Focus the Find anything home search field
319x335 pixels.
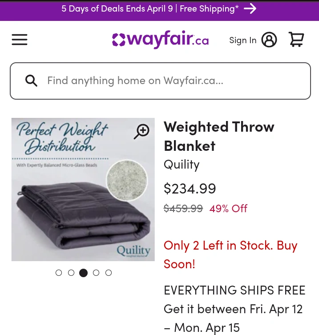pyautogui.click(x=160, y=81)
